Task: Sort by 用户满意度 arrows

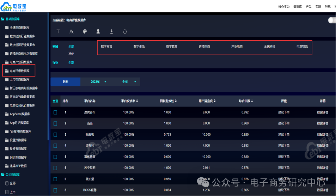Action: [x=214, y=101]
